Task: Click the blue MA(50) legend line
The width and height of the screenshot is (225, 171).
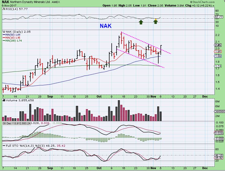Action: point(4,35)
